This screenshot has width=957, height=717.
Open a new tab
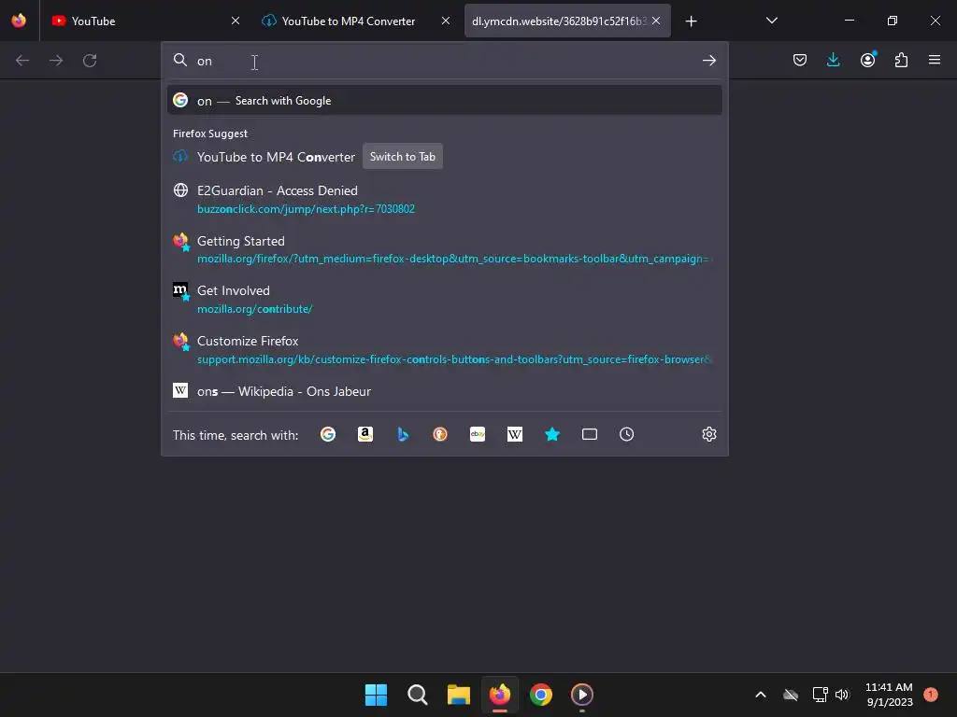(691, 21)
